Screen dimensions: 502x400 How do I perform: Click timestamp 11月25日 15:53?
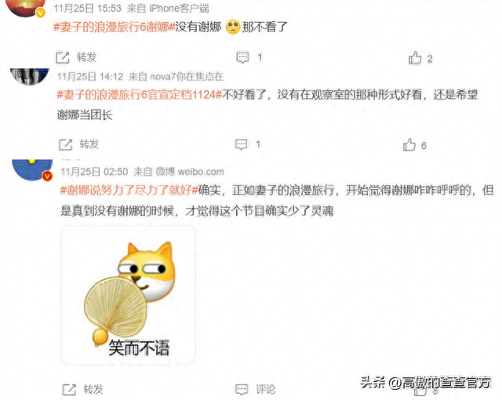tap(87, 9)
